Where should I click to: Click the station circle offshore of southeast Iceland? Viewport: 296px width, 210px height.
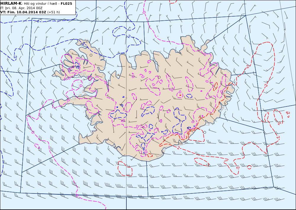pyautogui.click(x=205, y=132)
